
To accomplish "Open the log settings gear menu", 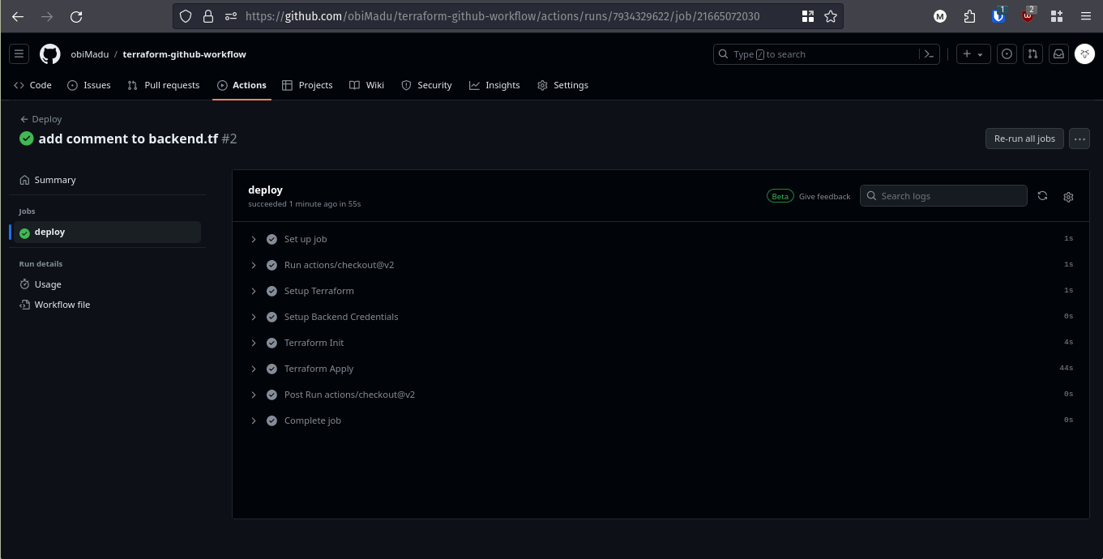I will coord(1068,197).
